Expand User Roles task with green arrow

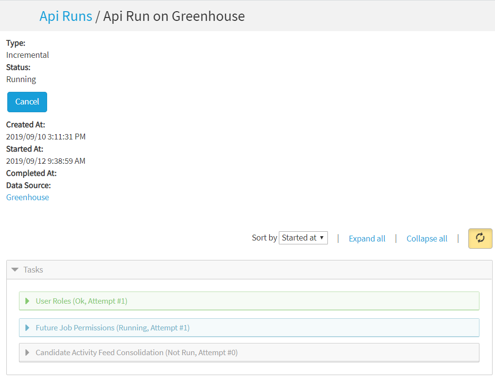pyautogui.click(x=27, y=301)
